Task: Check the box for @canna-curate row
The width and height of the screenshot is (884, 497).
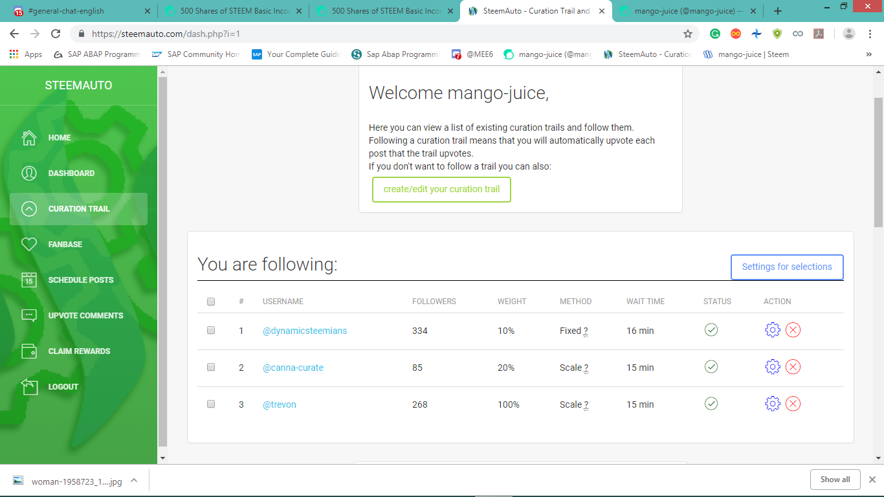Action: coord(211,367)
